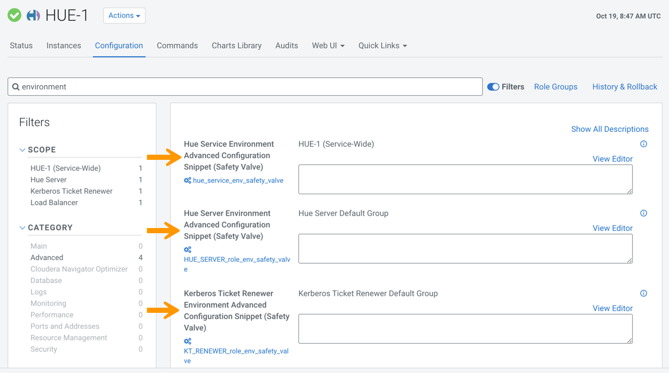Click gears icon above HUE_SERVER_role_env_safety_valve
Image resolution: width=669 pixels, height=373 pixels.
pos(187,250)
